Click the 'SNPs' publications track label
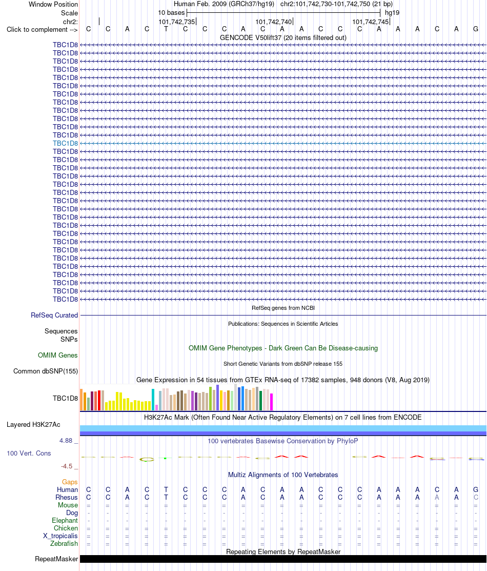The image size is (487, 571). (69, 339)
